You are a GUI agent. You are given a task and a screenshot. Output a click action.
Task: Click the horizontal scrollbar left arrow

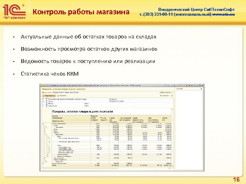43,168
